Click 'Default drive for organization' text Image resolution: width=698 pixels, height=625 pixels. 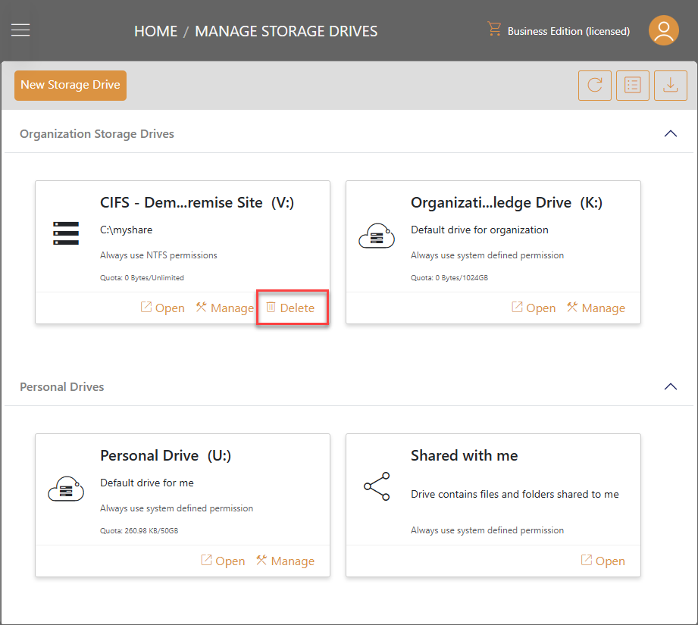480,230
